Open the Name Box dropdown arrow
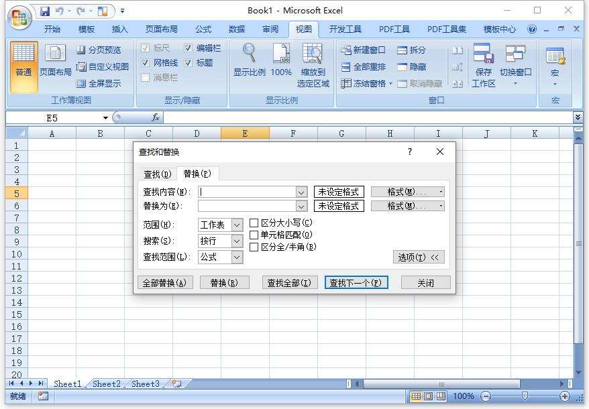This screenshot has height=409, width=589. point(105,118)
